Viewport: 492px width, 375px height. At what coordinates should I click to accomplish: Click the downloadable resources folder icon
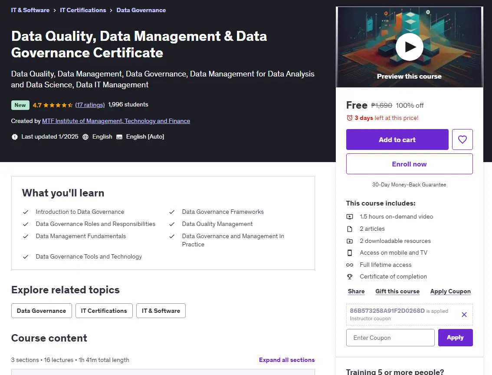click(x=350, y=241)
